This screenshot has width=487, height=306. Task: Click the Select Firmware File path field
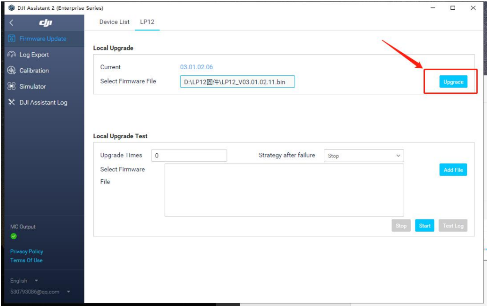click(237, 82)
